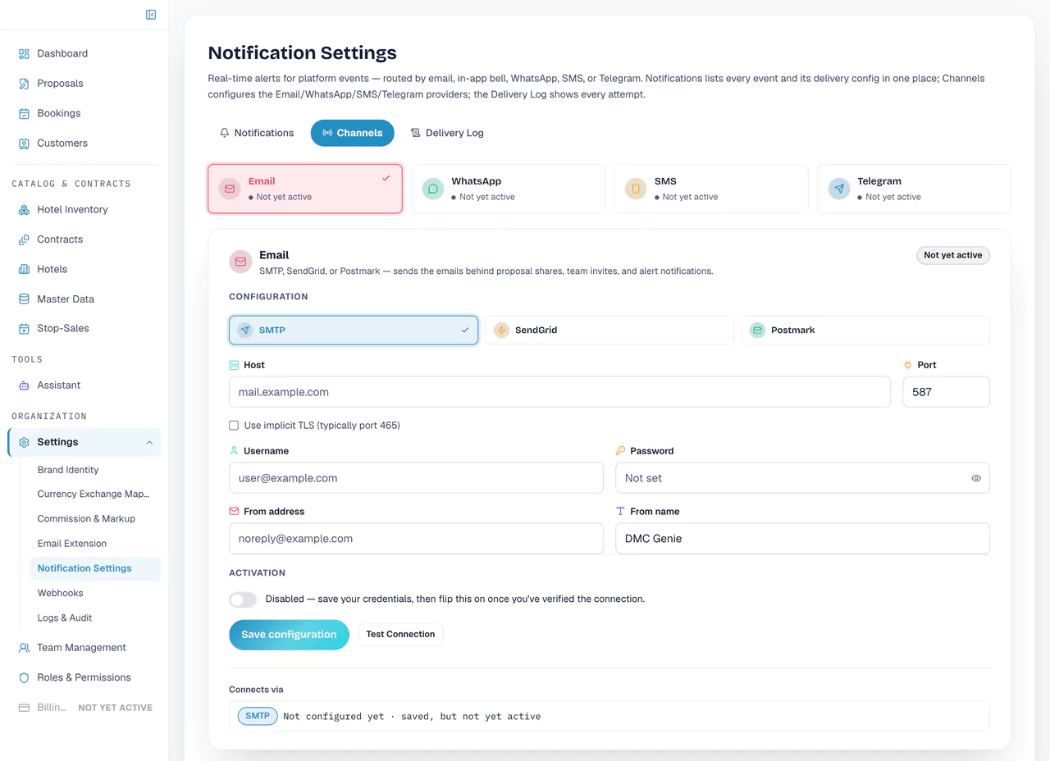Click the From name field
Screen dimensions: 1050x761
802,539
